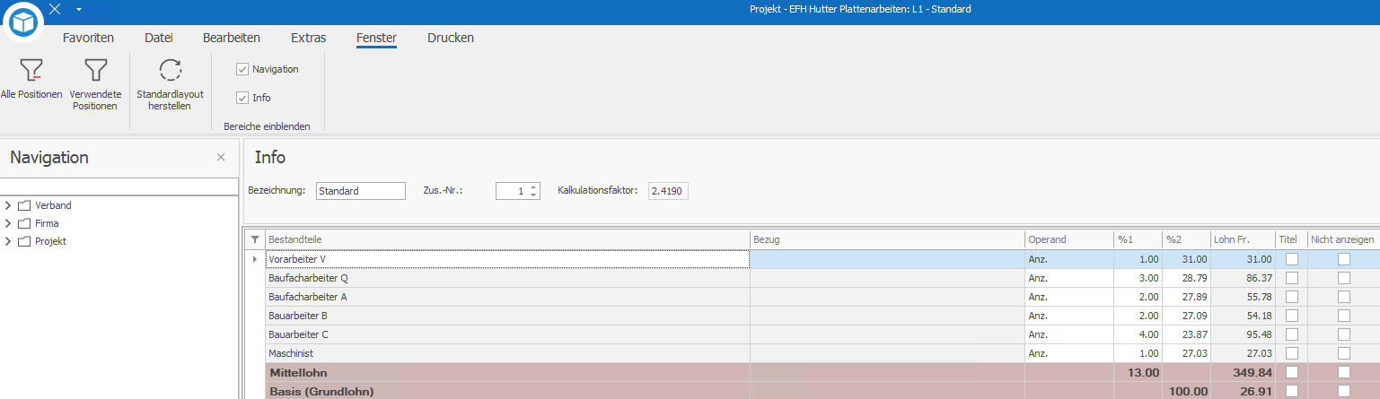Open the Extras ribbon tab

(x=309, y=38)
